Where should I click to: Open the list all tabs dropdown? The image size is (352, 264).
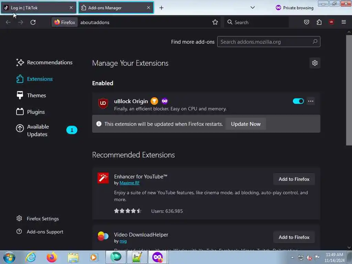253,8
